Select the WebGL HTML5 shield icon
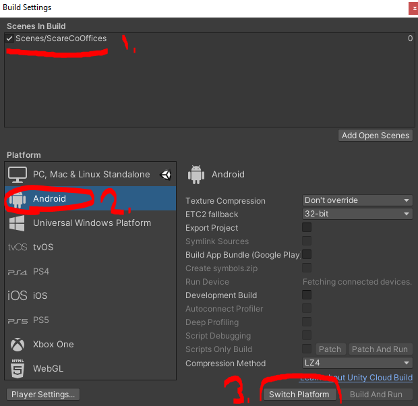The width and height of the screenshot is (418, 406). tap(18, 369)
